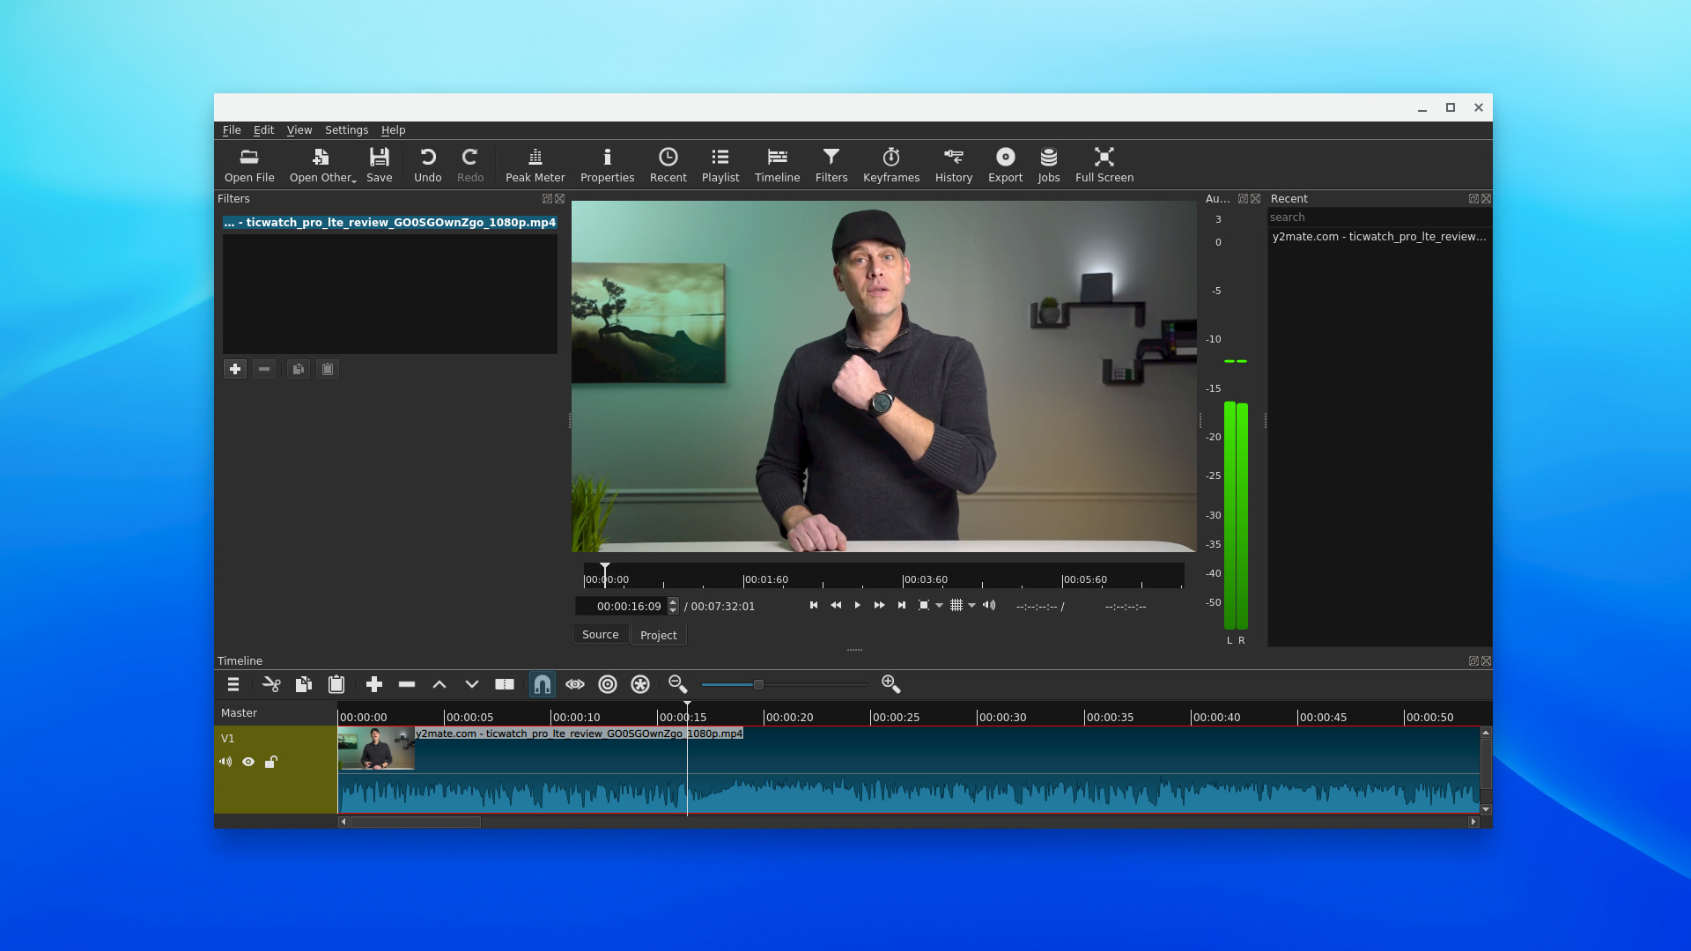This screenshot has height=951, width=1691.
Task: Switch to Source tab in player
Action: click(601, 634)
